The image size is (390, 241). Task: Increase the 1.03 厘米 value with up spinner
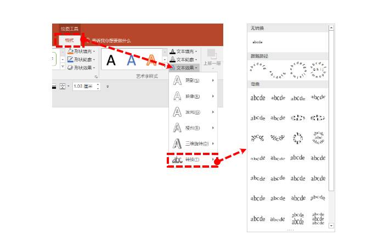(x=98, y=84)
